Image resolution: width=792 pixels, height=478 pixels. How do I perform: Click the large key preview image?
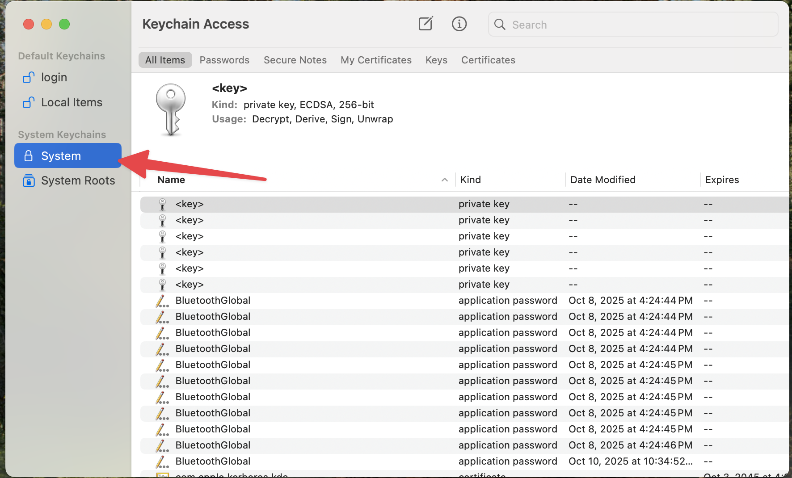pos(170,110)
